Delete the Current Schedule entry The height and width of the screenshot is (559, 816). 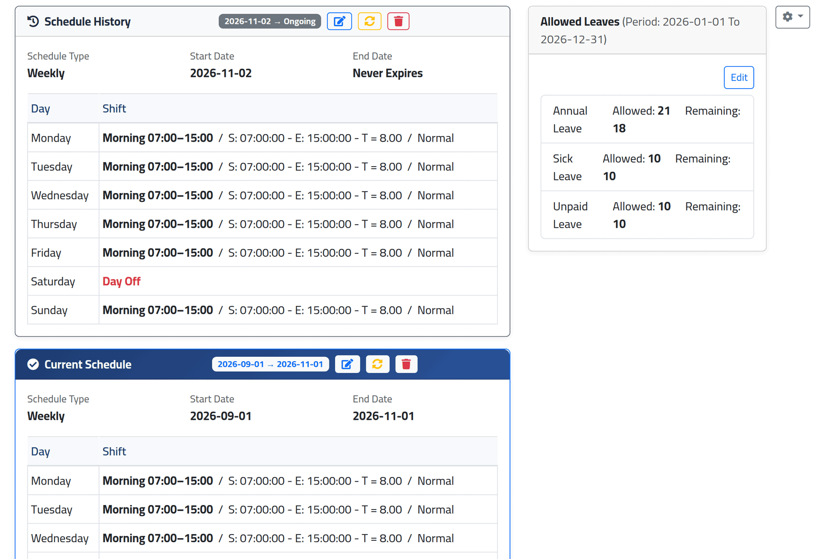[406, 364]
